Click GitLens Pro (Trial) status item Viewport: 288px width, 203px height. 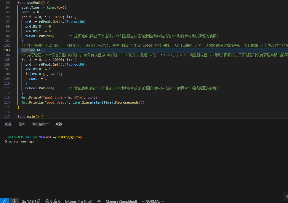click(x=79, y=201)
